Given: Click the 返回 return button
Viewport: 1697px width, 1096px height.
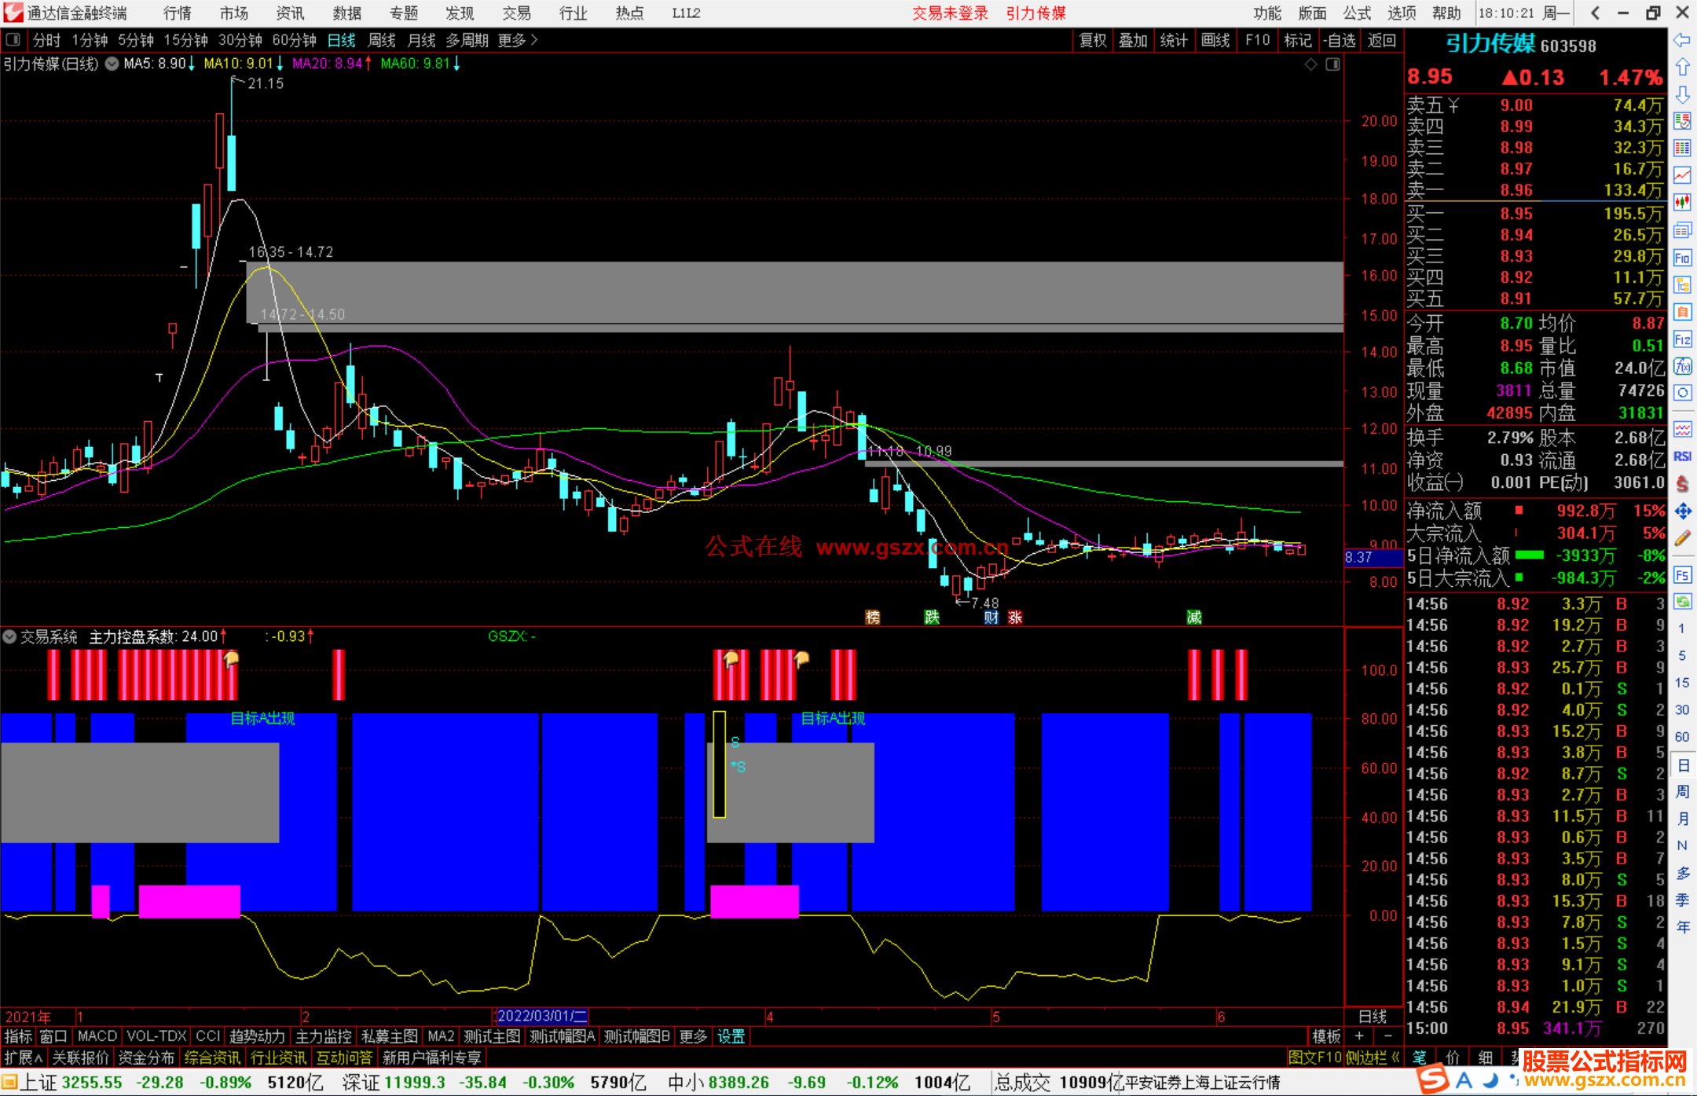Looking at the screenshot, I should tap(1381, 40).
